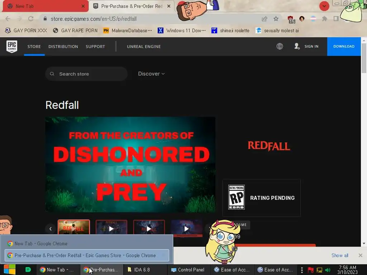
Task: Click the scrollbar down arrow
Action: point(364,243)
